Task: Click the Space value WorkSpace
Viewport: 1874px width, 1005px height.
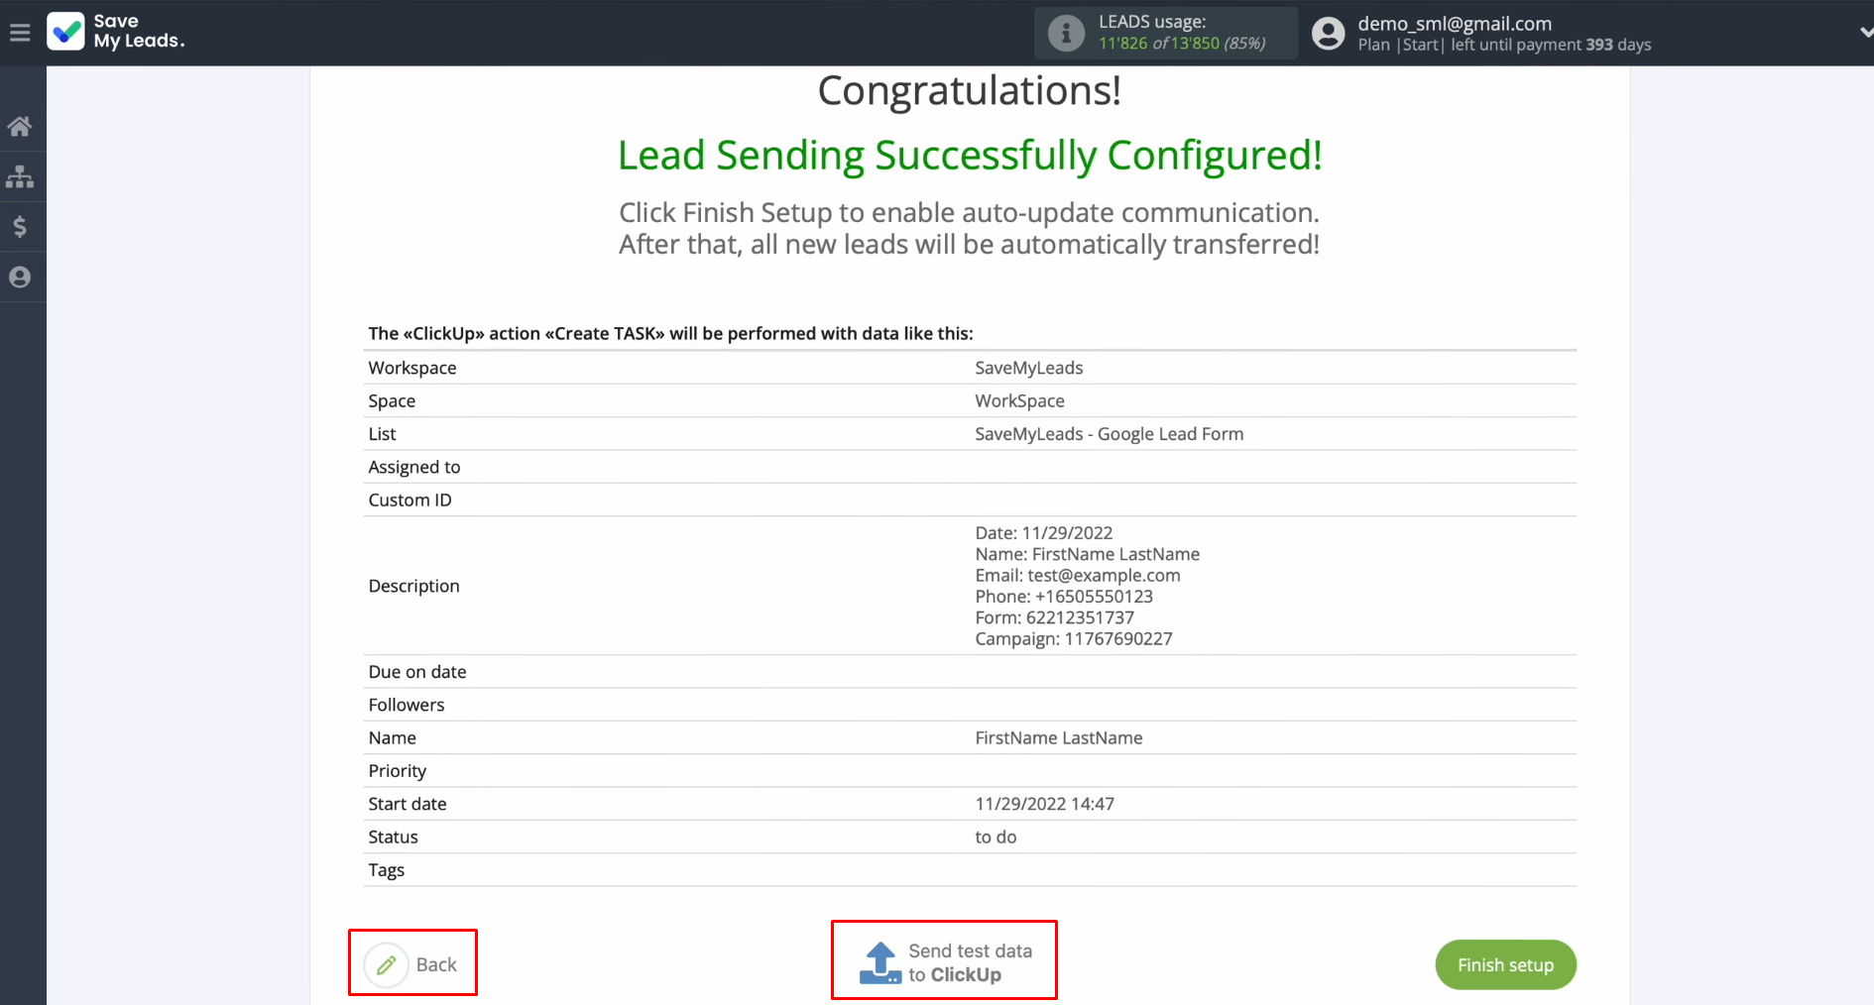Action: tap(1019, 400)
